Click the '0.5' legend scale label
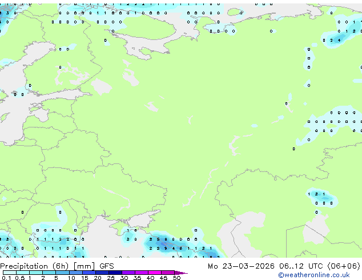The image size is (362, 280). pyautogui.click(x=20, y=278)
